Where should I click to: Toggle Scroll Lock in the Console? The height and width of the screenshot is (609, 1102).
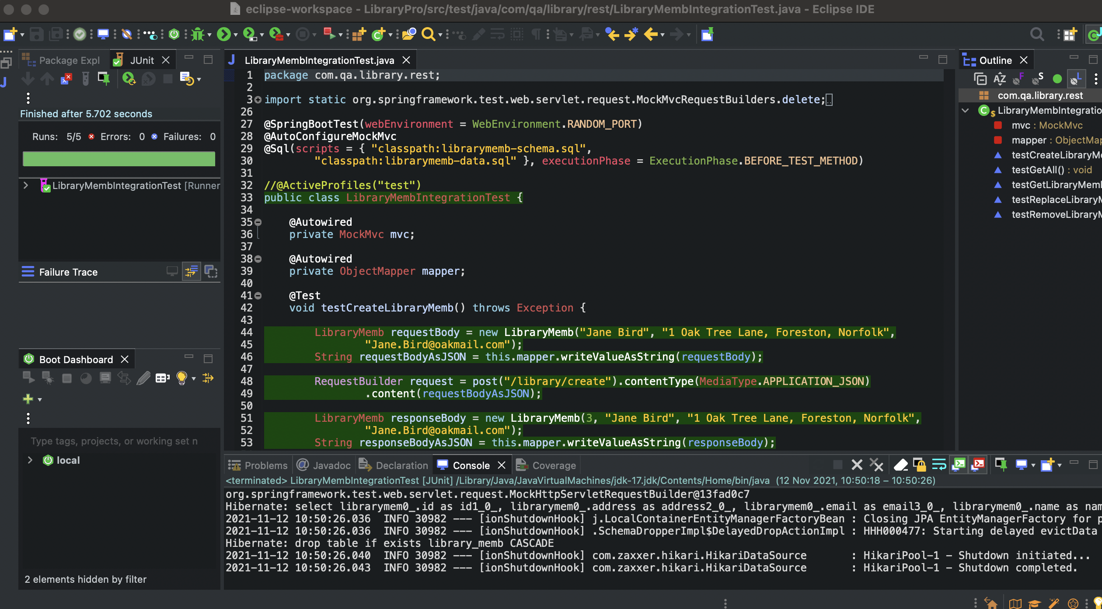pyautogui.click(x=919, y=464)
